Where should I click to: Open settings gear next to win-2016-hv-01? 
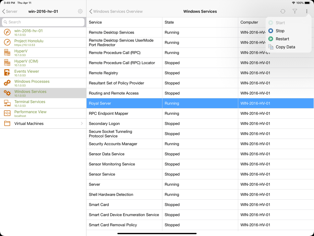point(80,11)
